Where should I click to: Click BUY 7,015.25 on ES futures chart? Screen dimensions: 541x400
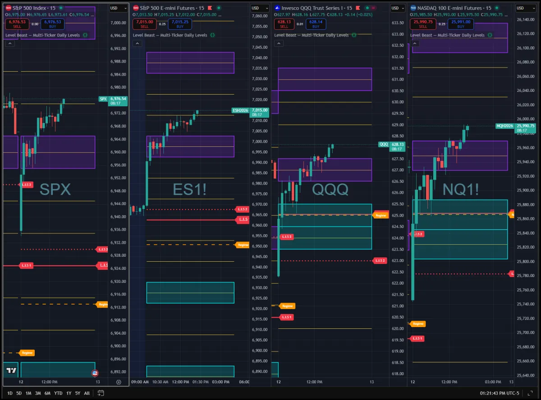click(x=179, y=24)
